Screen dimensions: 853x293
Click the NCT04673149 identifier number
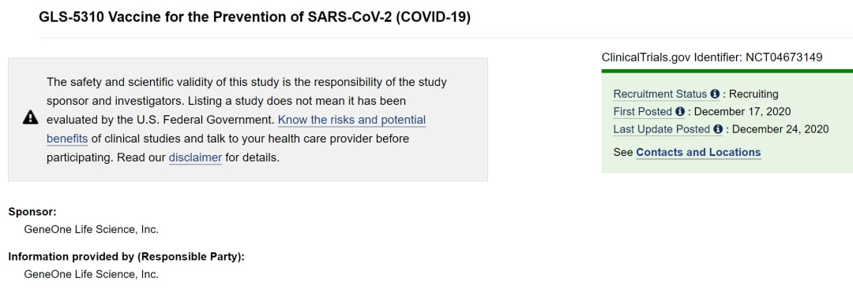pos(784,57)
